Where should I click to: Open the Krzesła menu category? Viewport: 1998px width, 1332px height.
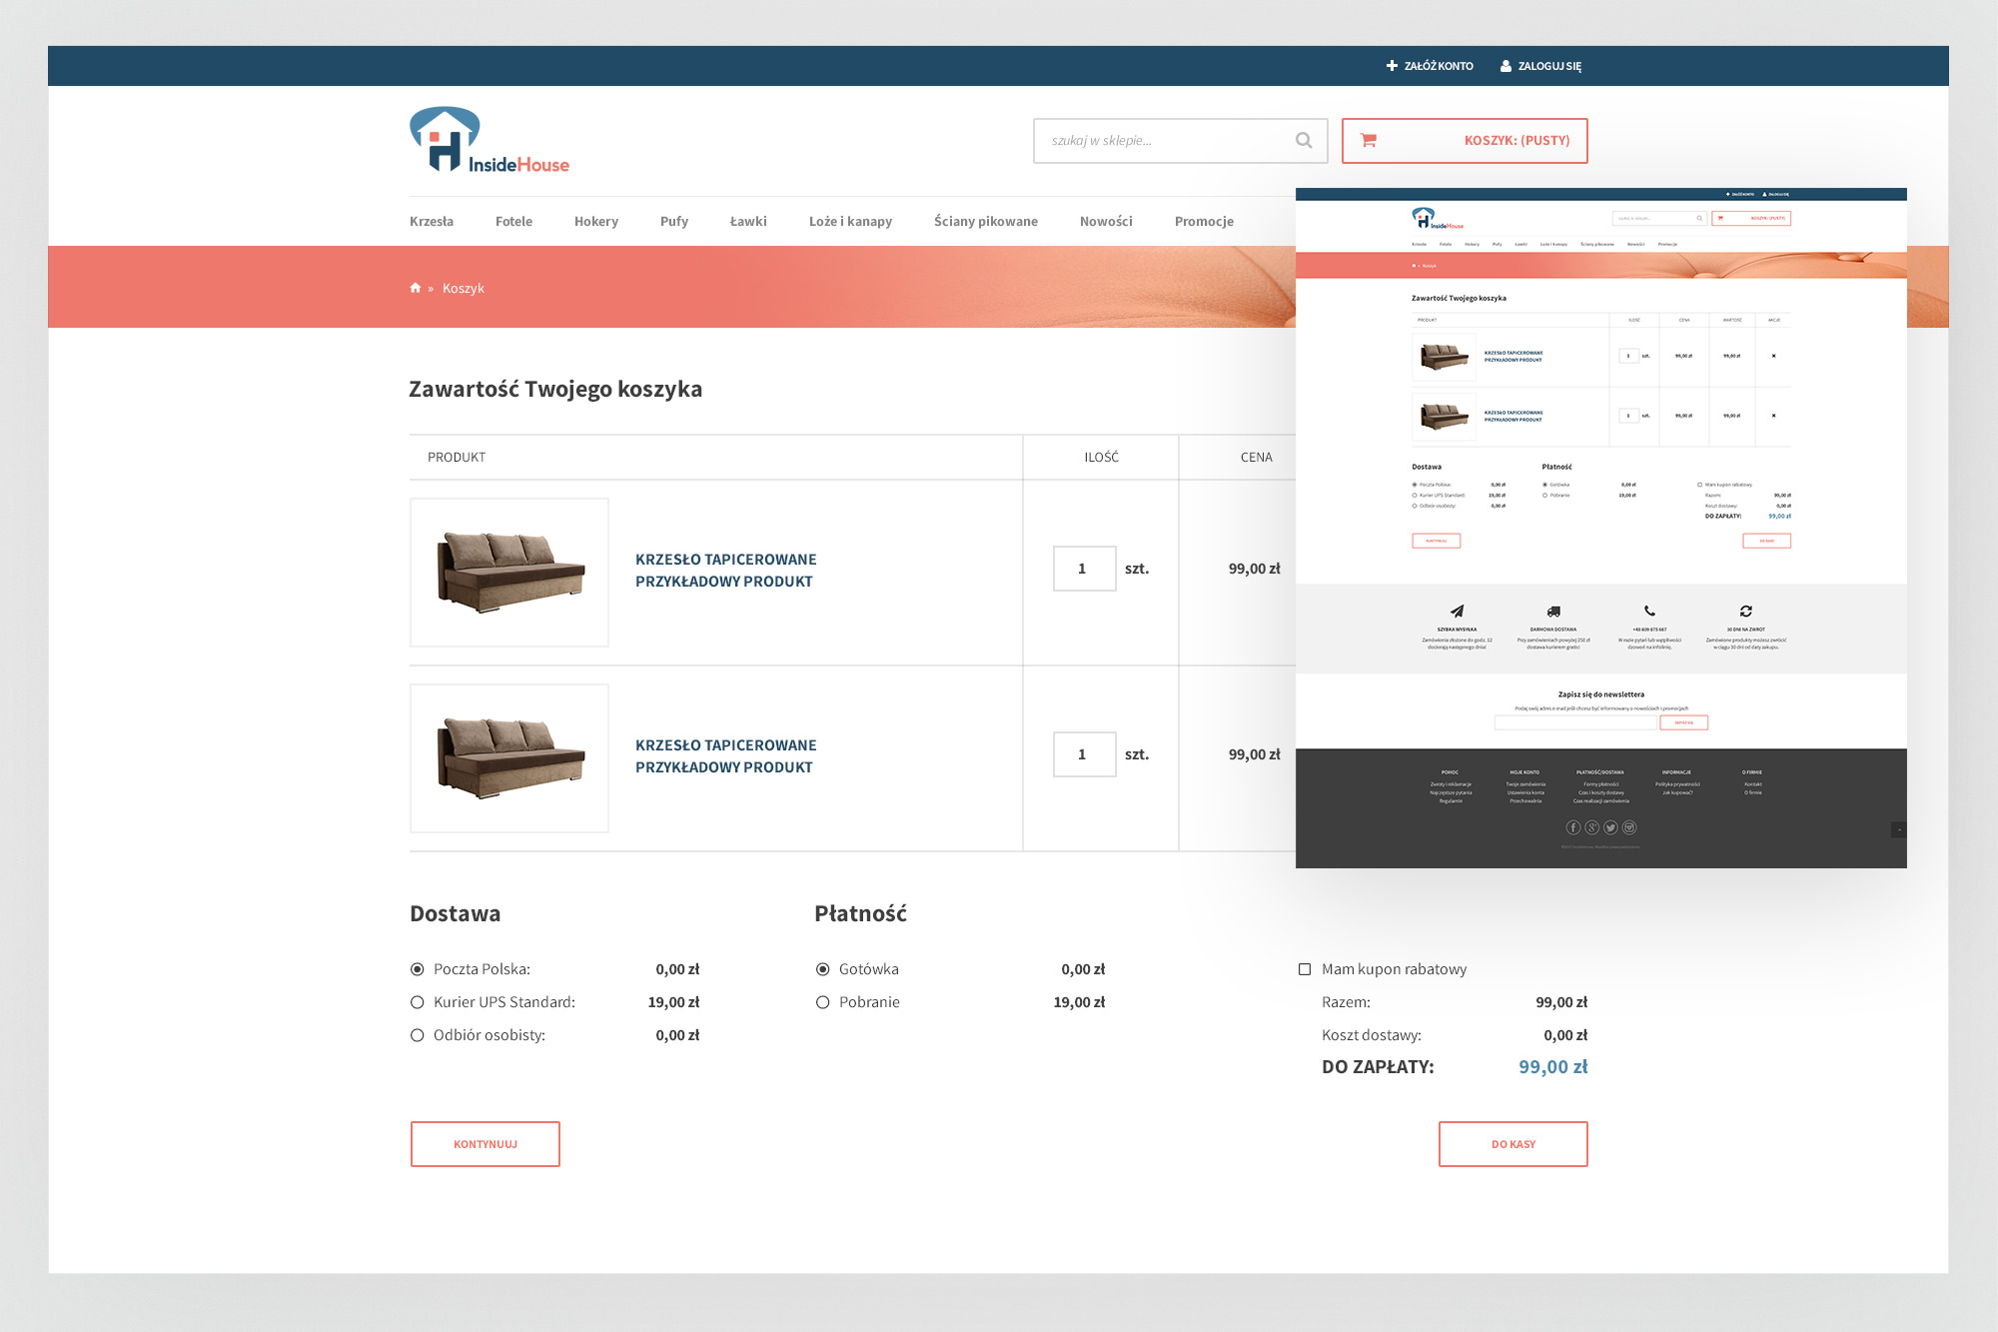pos(432,222)
